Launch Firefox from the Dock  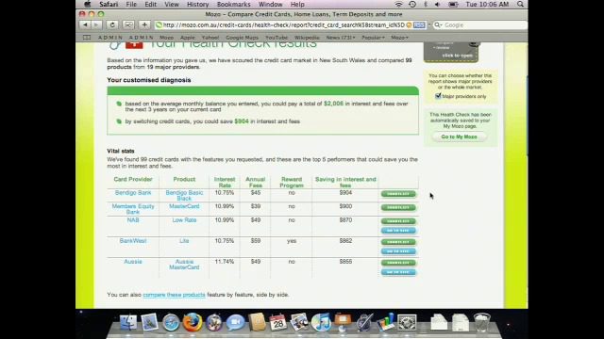click(193, 322)
